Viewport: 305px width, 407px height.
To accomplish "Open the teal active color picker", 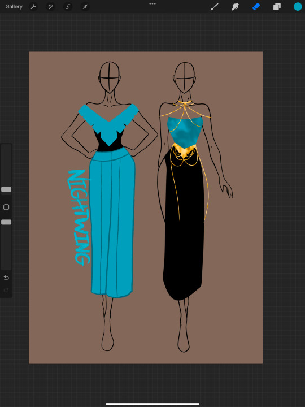I will tap(298, 6).
